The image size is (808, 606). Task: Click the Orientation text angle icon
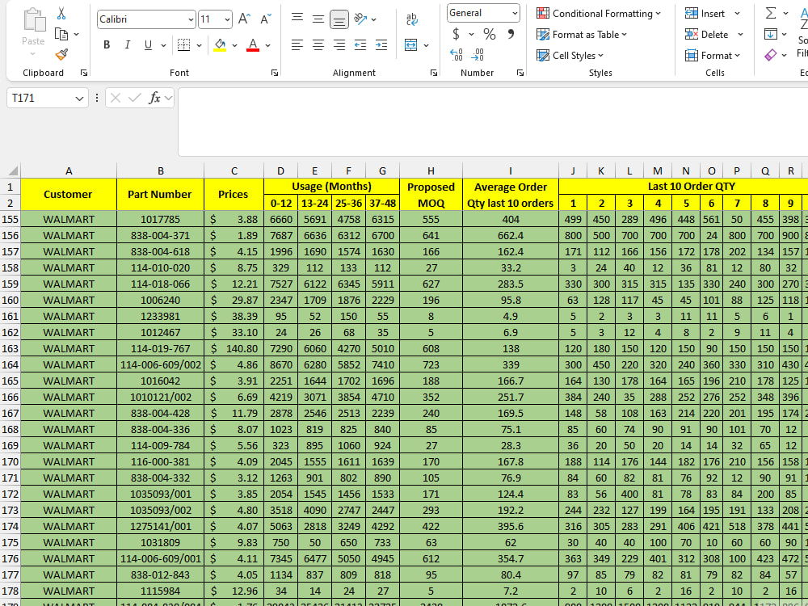(x=360, y=19)
